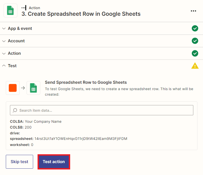Click the orange source app icon

13,88
